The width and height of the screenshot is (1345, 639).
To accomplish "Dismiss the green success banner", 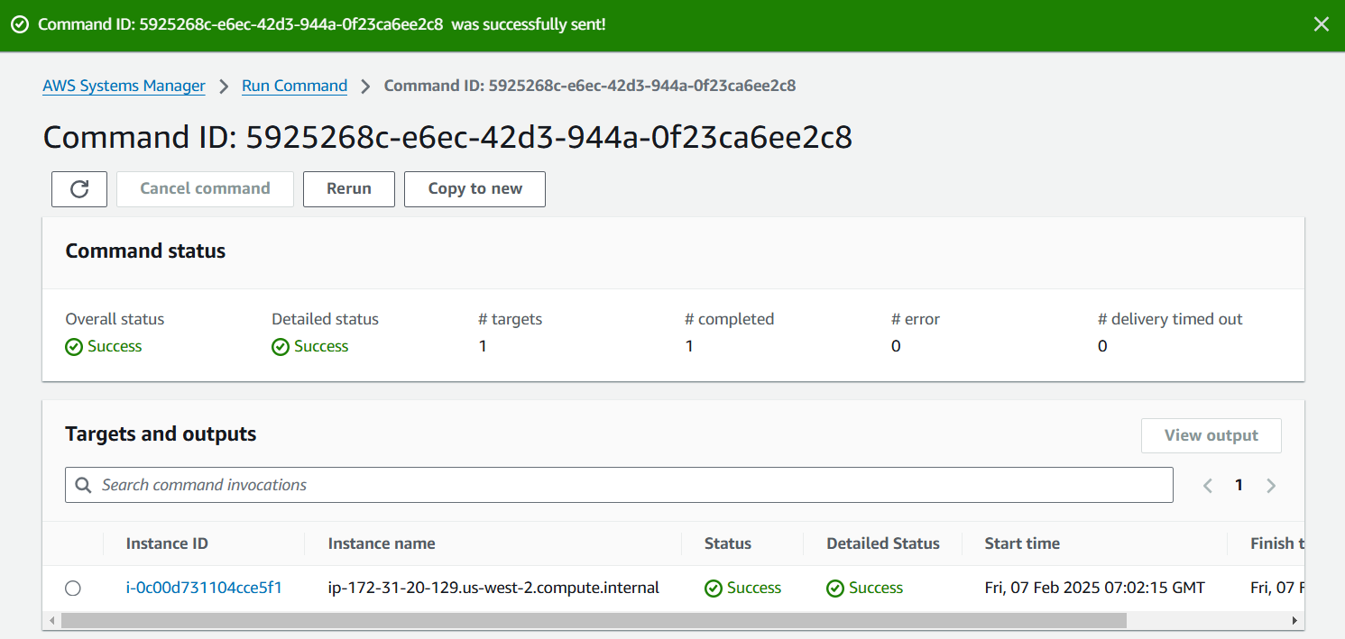I will (x=1321, y=24).
